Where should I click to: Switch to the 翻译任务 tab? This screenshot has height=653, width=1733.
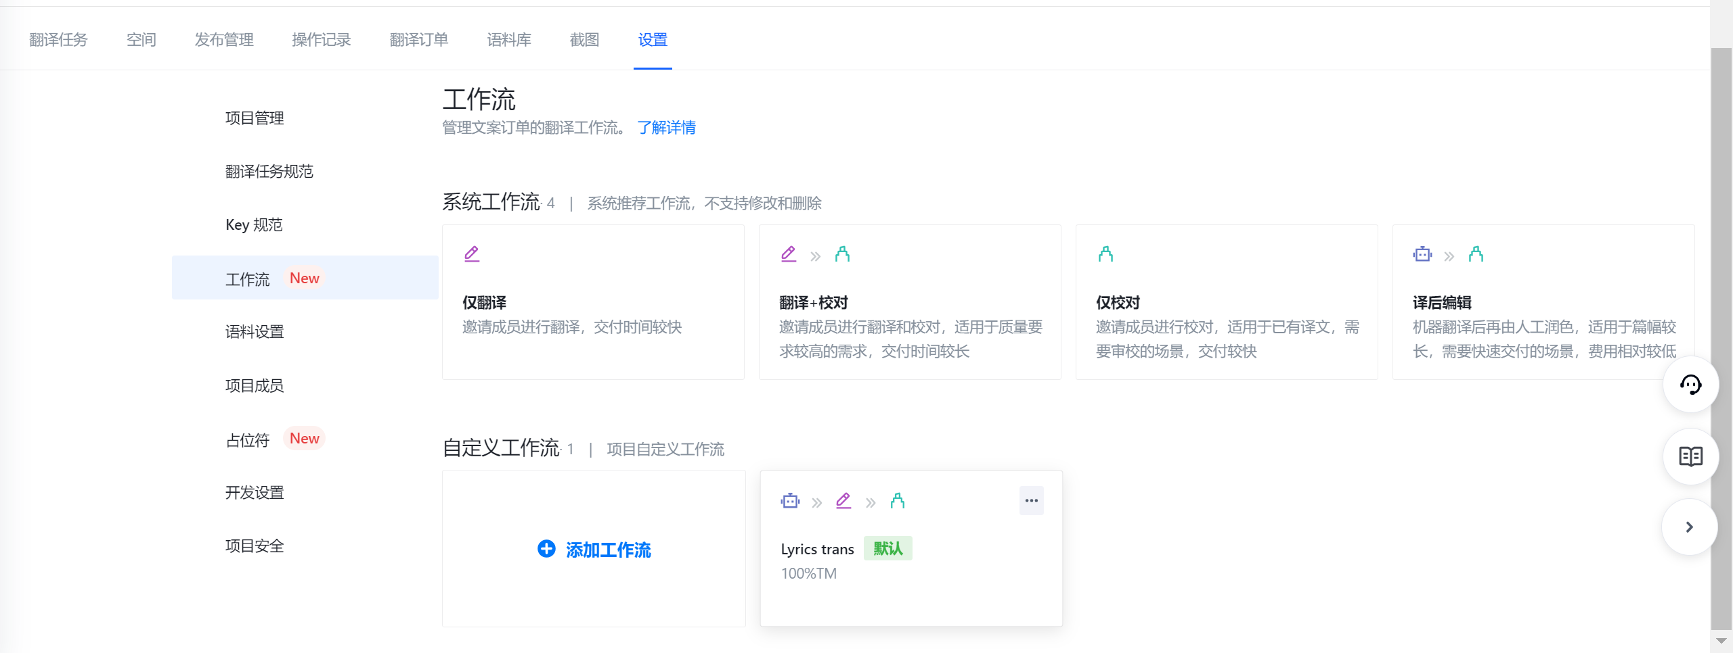tap(58, 40)
